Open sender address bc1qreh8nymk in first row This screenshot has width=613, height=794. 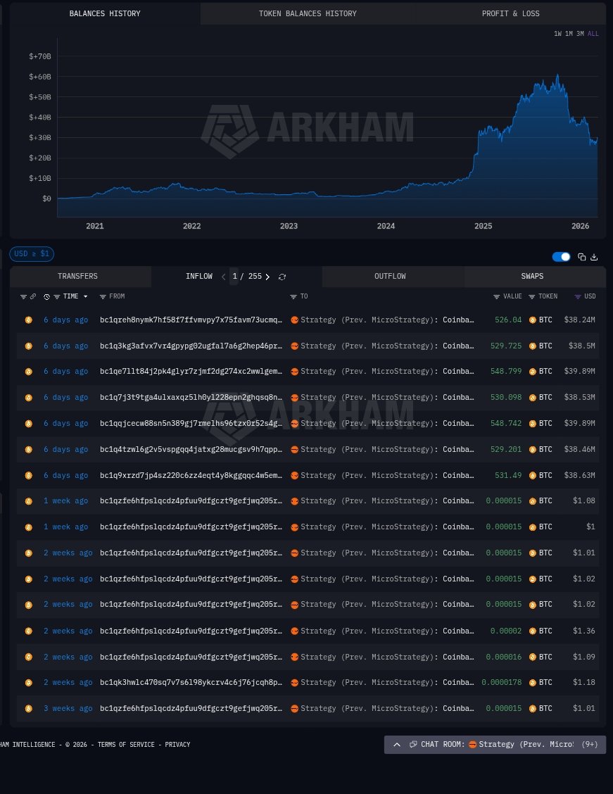[x=191, y=320]
